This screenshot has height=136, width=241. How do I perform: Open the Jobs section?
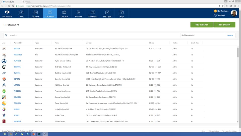point(21,13)
